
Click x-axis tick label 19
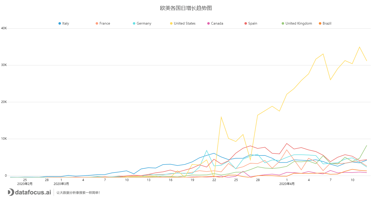pyautogui.click(x=192, y=180)
